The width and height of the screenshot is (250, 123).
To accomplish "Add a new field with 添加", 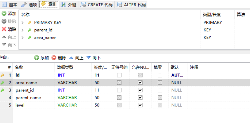I will pyautogui.click(x=42, y=58).
